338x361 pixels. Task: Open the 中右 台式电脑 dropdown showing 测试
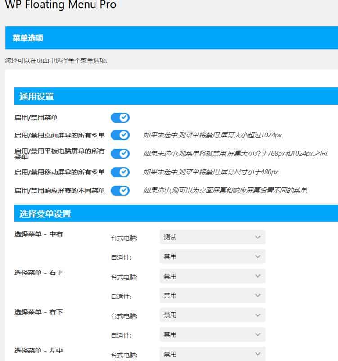point(212,237)
